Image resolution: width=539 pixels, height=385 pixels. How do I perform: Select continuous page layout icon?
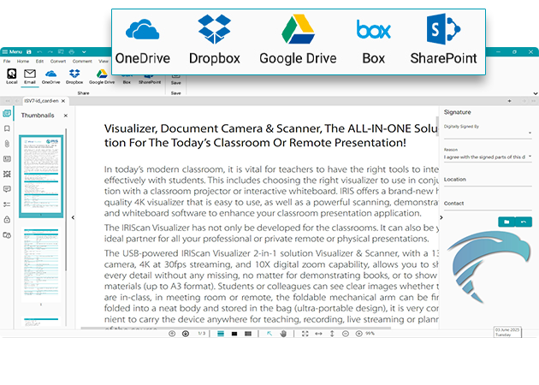pyautogui.click(x=221, y=334)
